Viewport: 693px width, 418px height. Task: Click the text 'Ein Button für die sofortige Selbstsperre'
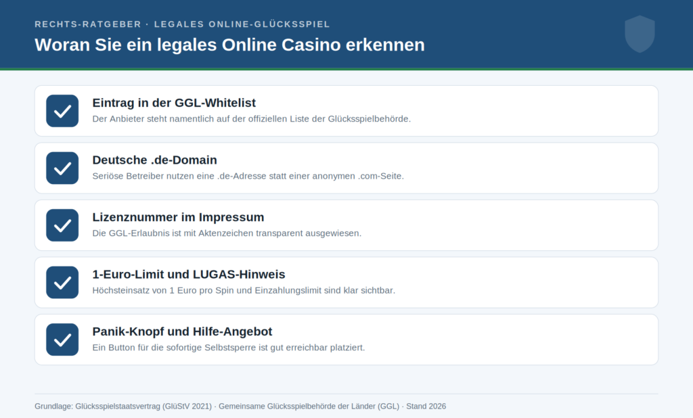pyautogui.click(x=174, y=348)
